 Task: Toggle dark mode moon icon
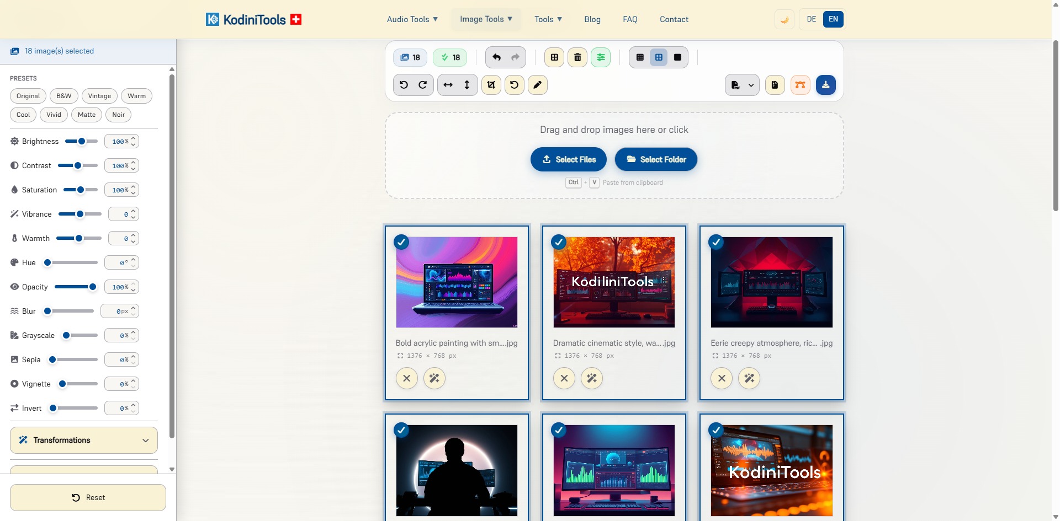785,19
